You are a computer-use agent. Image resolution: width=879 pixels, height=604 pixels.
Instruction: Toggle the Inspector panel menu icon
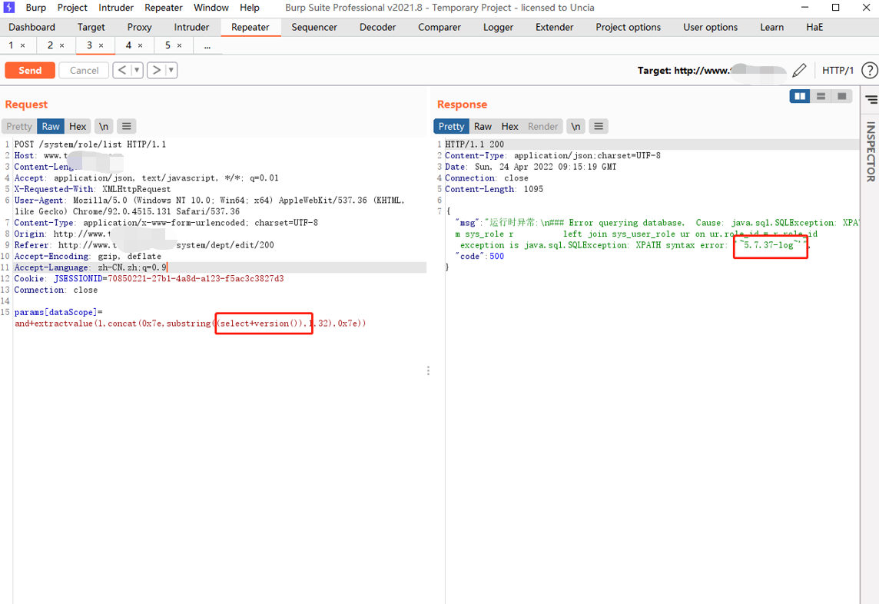[x=871, y=100]
